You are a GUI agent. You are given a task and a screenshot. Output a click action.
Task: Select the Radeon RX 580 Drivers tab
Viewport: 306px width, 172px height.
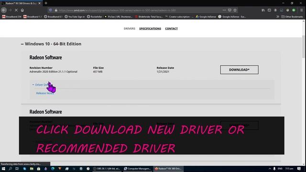coord(21,3)
